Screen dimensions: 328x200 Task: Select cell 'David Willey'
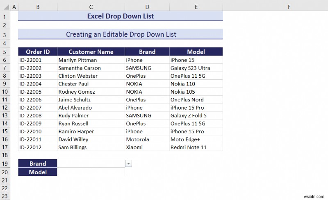pos(91,139)
